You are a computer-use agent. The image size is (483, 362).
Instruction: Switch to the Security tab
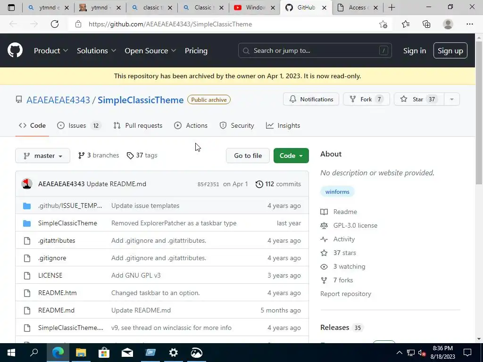point(237,125)
